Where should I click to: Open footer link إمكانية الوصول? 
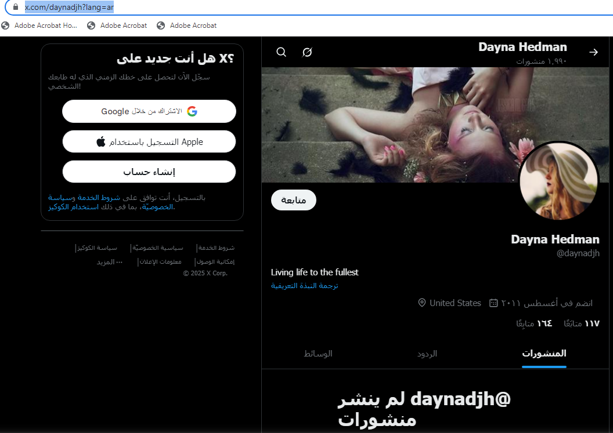215,261
